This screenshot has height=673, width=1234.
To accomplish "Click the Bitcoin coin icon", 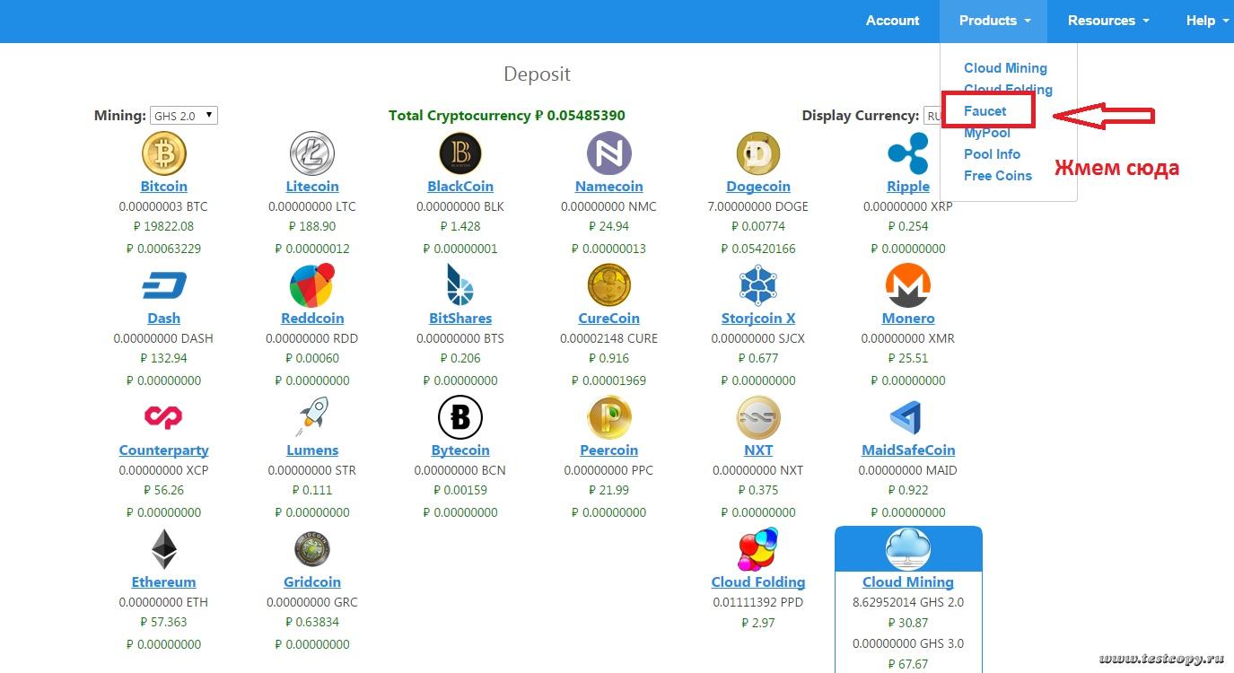I will click(163, 153).
